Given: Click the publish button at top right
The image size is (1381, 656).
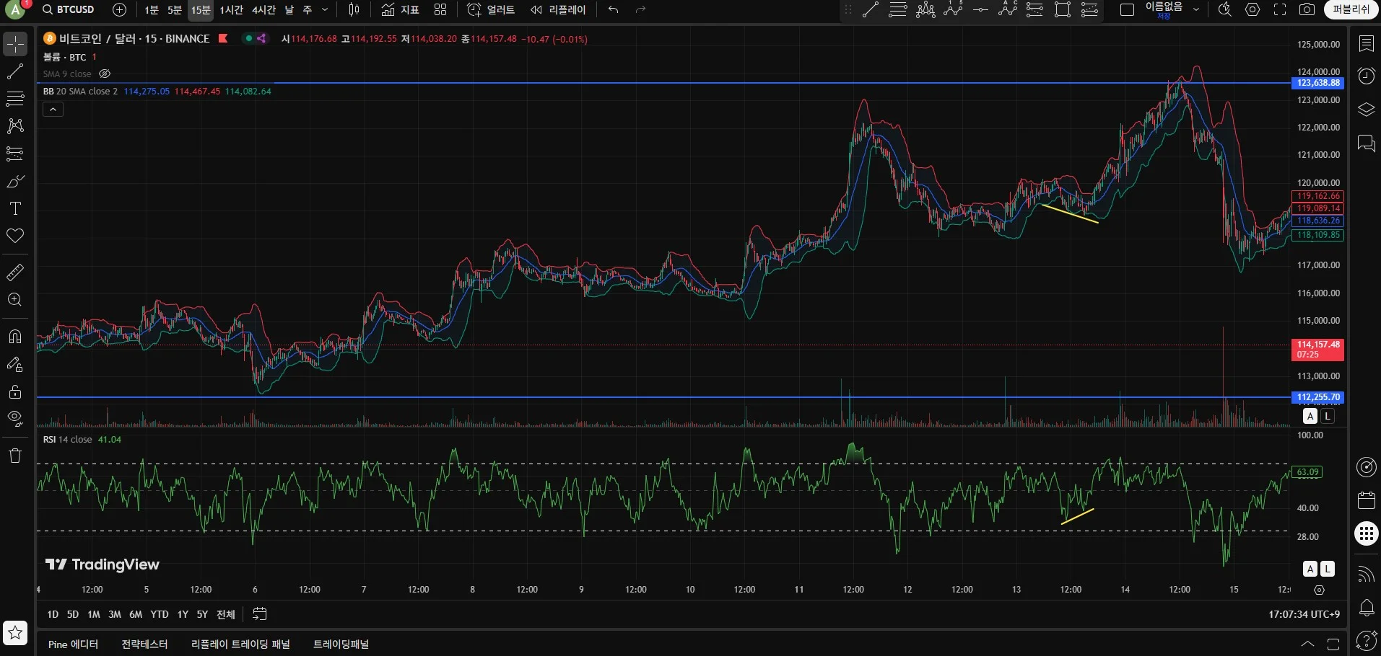Looking at the screenshot, I should pyautogui.click(x=1351, y=9).
